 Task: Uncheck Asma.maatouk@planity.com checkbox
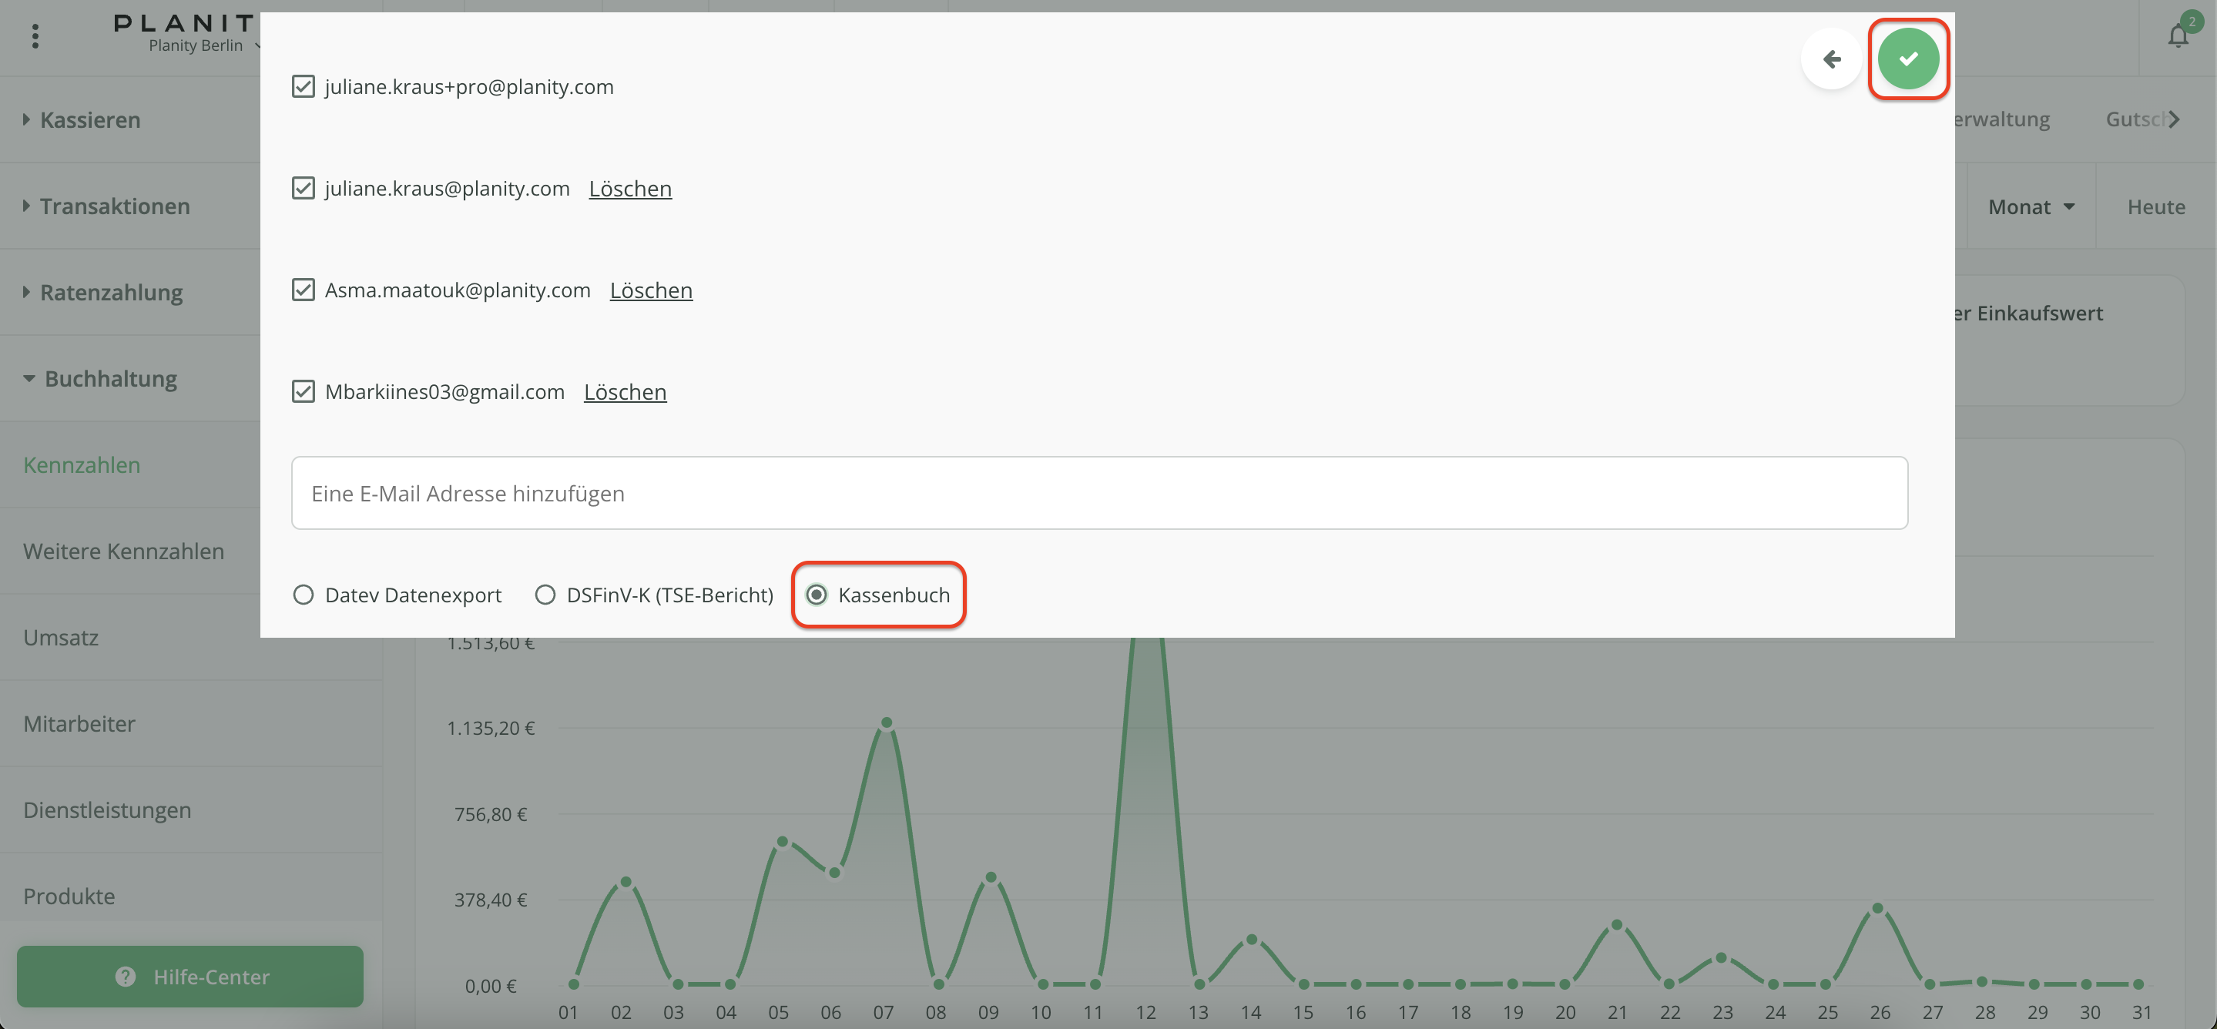(303, 290)
